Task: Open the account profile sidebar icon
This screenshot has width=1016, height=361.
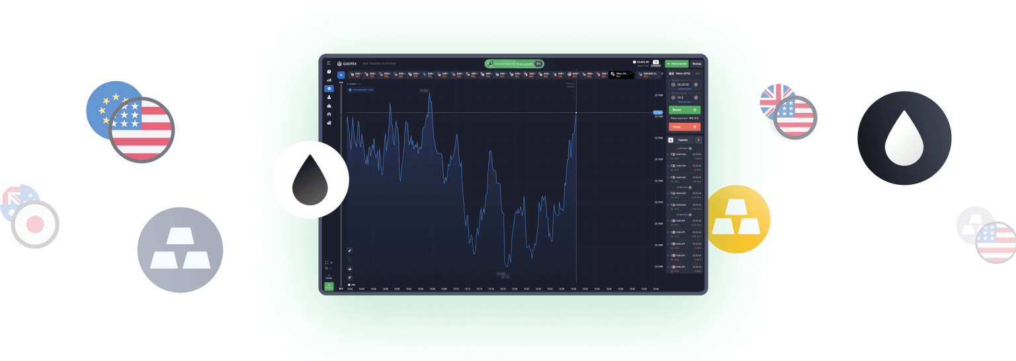Action: coord(329,97)
